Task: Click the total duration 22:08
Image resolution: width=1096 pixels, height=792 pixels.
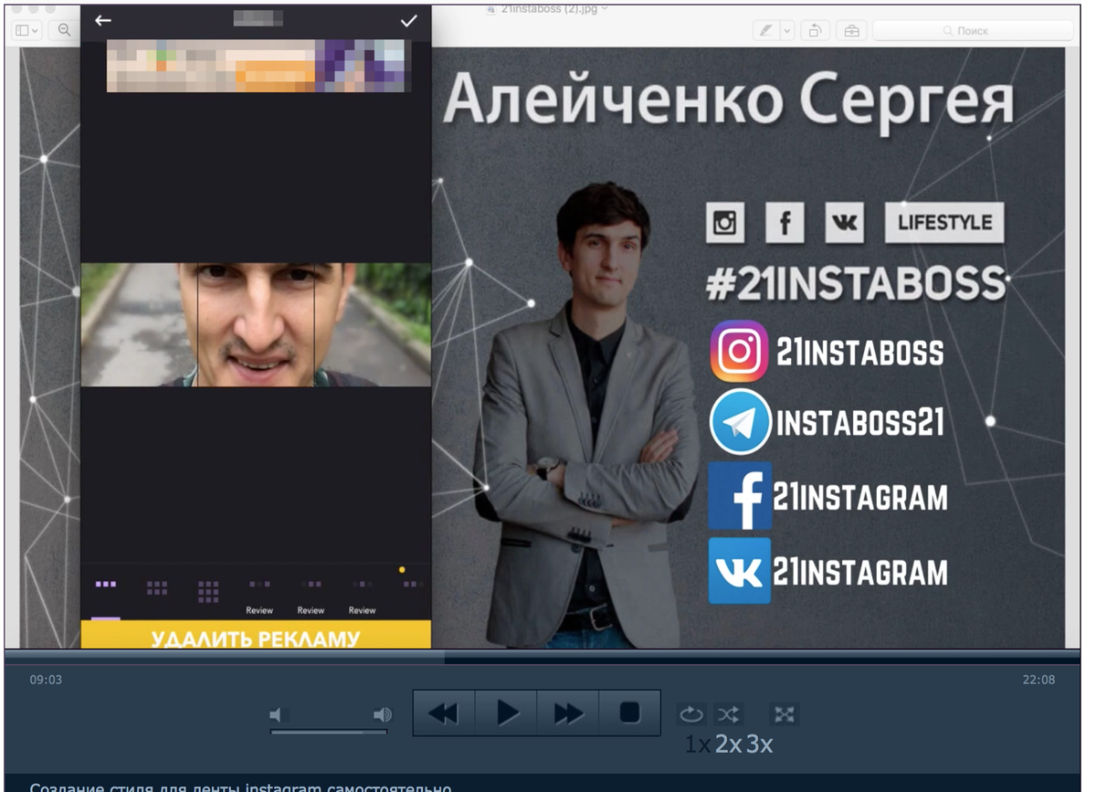Action: coord(1038,680)
